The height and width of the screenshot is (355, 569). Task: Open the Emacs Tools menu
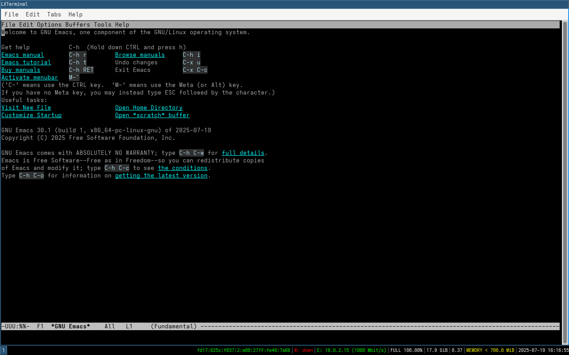pyautogui.click(x=103, y=25)
